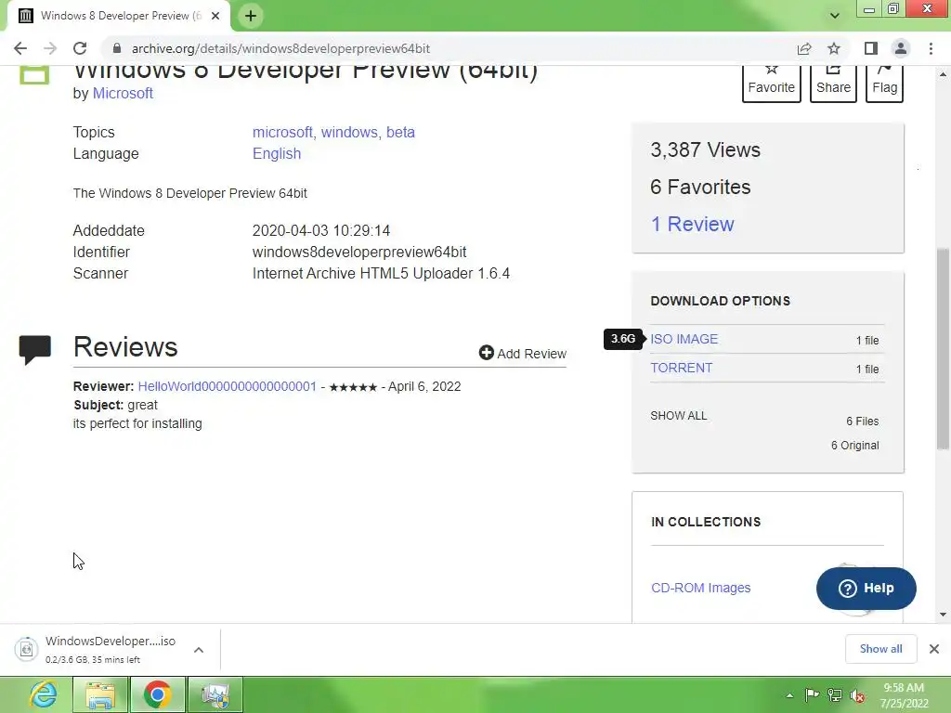This screenshot has height=713, width=951.
Task: Click Add Review plus icon
Action: (x=487, y=353)
